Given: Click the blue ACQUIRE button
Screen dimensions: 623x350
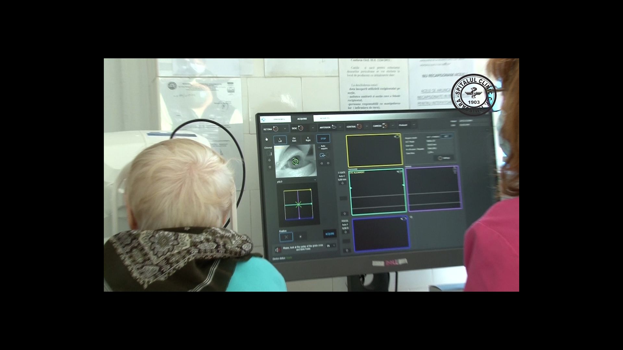Looking at the screenshot, I should click(330, 234).
